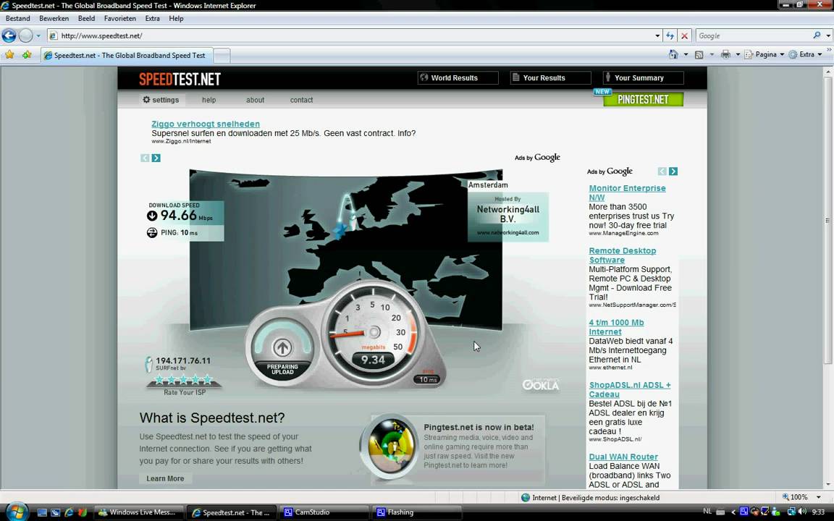This screenshot has width=834, height=521.
Task: Rate your ISP with the third star
Action: pos(183,380)
